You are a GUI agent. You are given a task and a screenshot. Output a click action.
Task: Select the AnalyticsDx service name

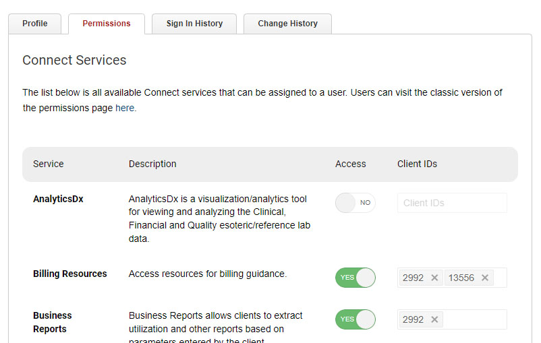(x=58, y=199)
